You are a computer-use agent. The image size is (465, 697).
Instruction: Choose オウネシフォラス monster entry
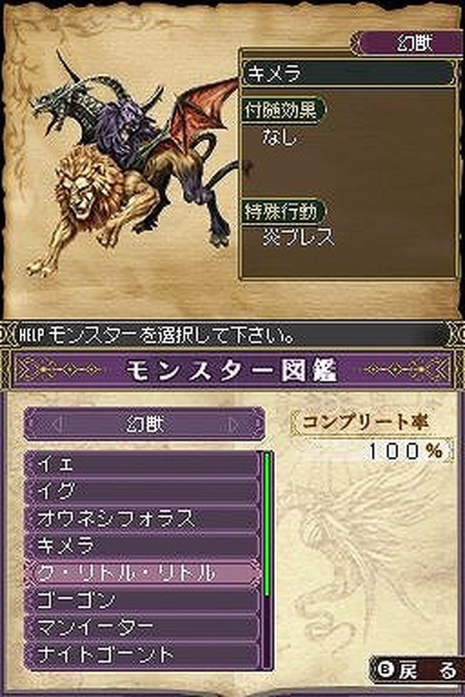(142, 518)
